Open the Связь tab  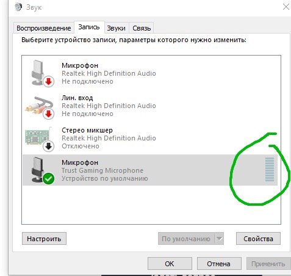(142, 28)
